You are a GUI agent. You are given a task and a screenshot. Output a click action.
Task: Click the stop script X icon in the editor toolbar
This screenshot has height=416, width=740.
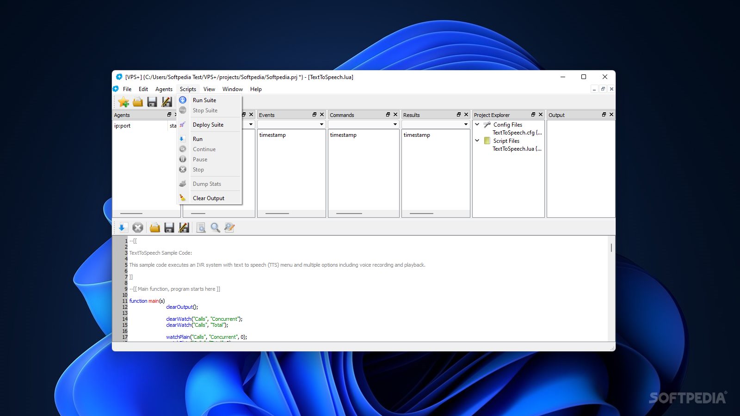pyautogui.click(x=137, y=227)
